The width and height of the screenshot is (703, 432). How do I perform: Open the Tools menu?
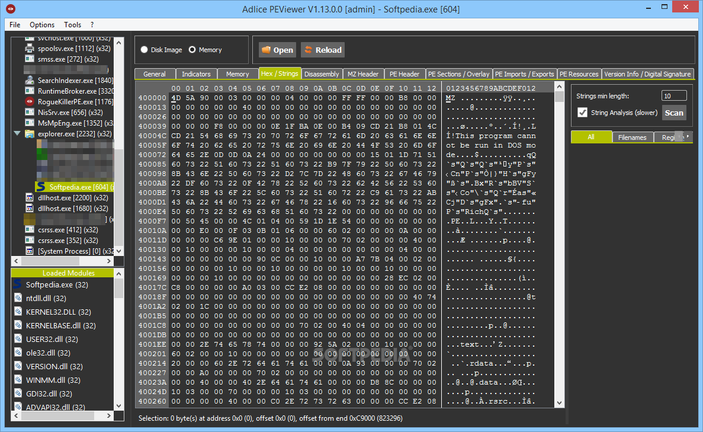[73, 25]
